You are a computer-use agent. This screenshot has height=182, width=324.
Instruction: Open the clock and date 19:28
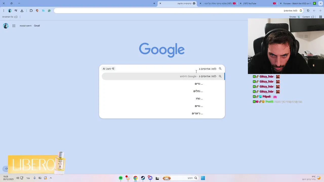tap(8, 178)
